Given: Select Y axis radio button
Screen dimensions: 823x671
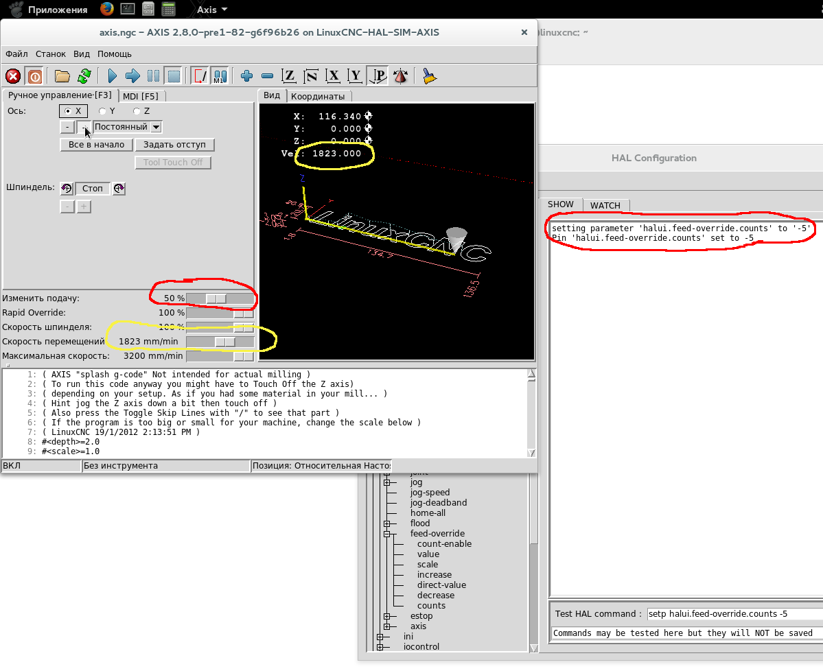Looking at the screenshot, I should pyautogui.click(x=107, y=111).
